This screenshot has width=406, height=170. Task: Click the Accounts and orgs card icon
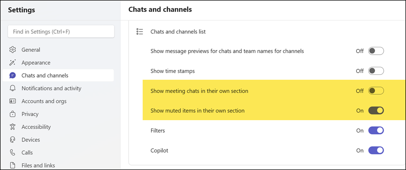(13, 101)
